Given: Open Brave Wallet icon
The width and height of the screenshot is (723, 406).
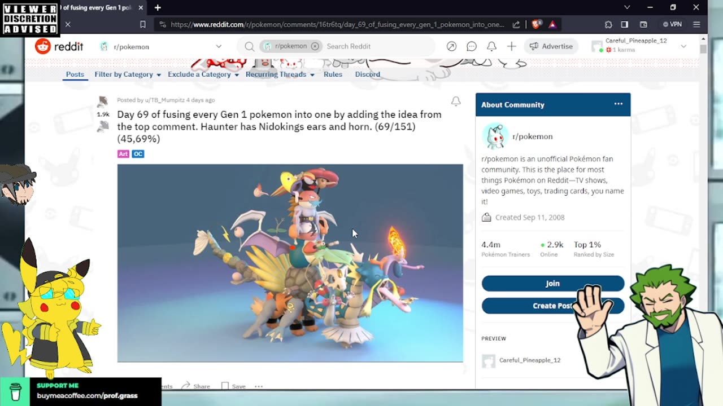Looking at the screenshot, I should 643,24.
